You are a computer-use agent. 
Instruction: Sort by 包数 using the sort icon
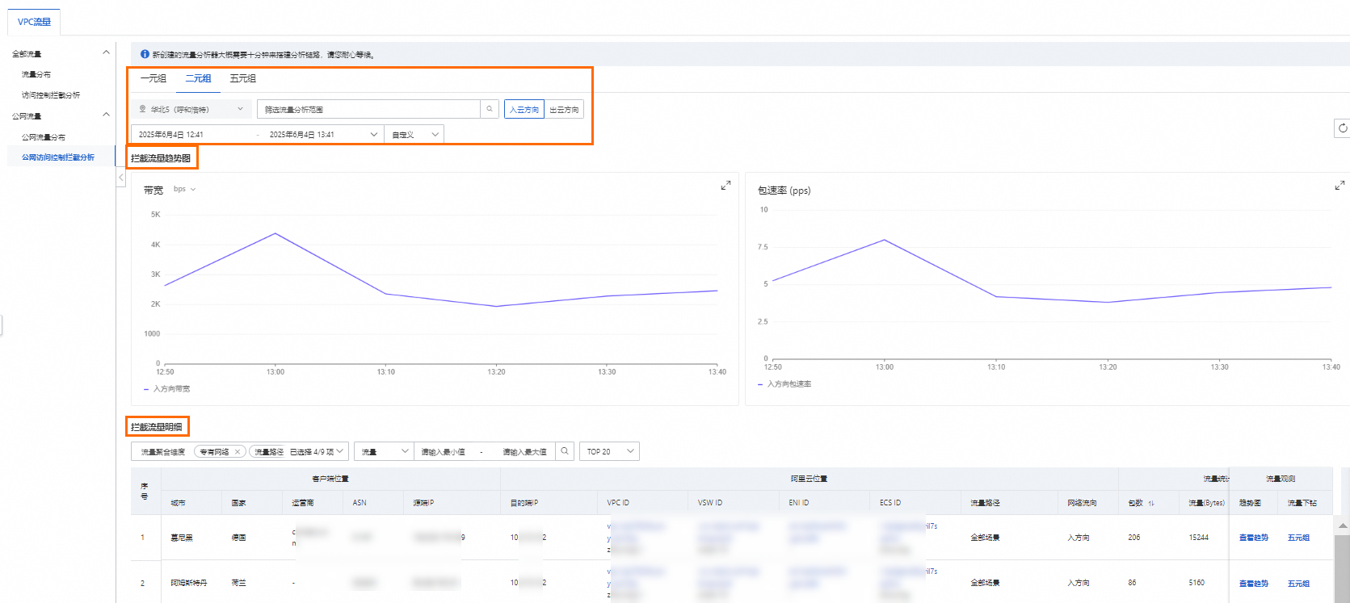1151,503
